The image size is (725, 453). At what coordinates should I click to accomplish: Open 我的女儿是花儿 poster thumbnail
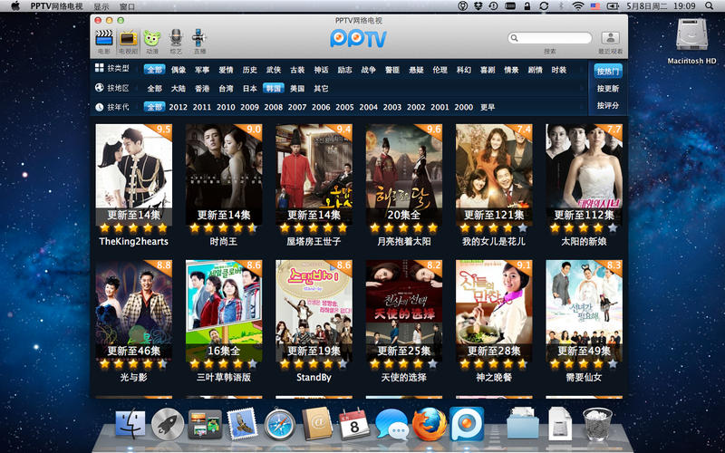494,174
